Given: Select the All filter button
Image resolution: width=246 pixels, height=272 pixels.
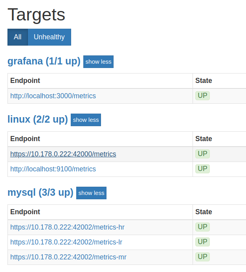Looking at the screenshot, I should [18, 37].
